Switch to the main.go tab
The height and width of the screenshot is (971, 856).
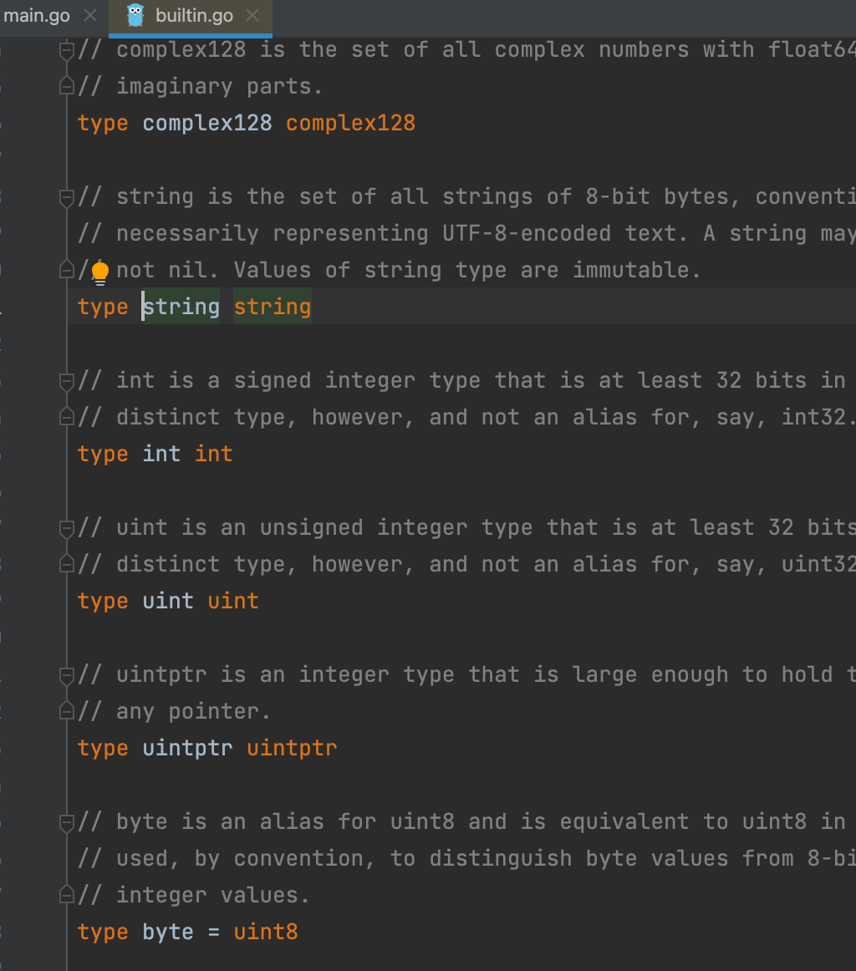click(37, 16)
